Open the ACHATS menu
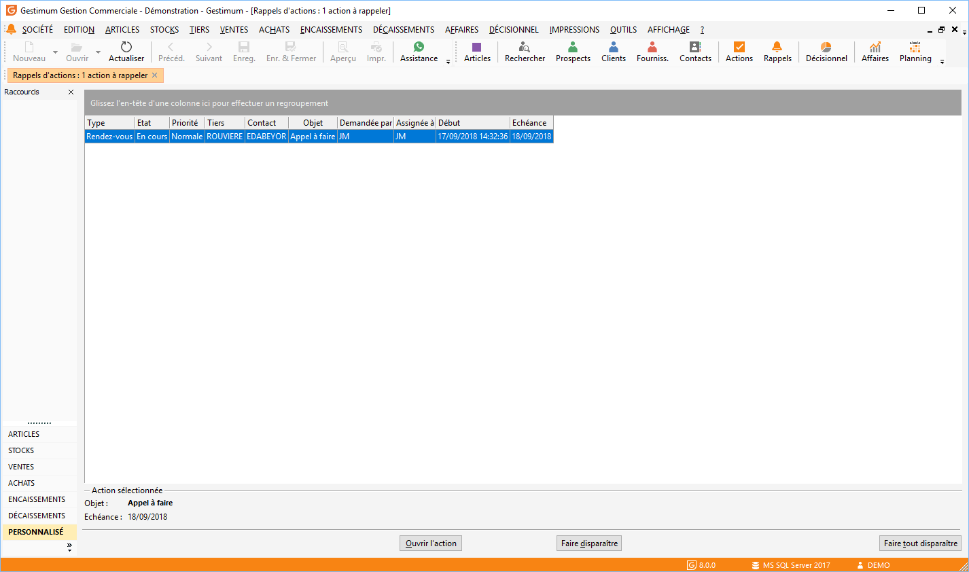This screenshot has height=572, width=969. pyautogui.click(x=274, y=30)
